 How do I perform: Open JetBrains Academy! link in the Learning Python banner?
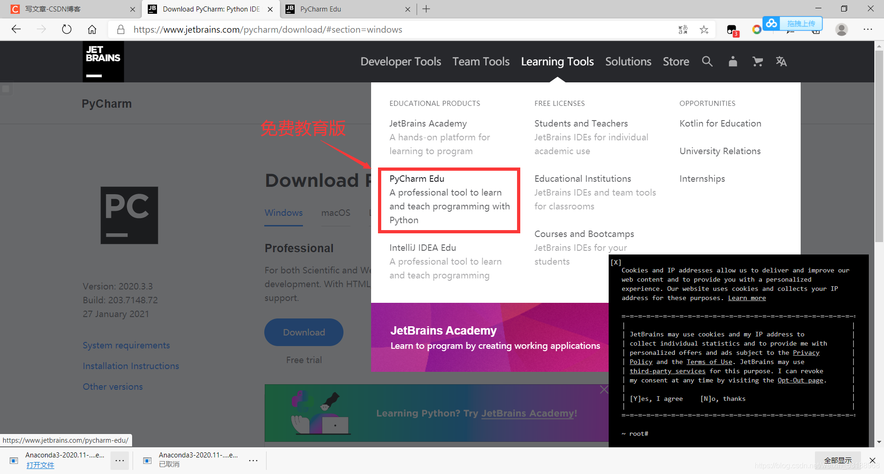529,413
